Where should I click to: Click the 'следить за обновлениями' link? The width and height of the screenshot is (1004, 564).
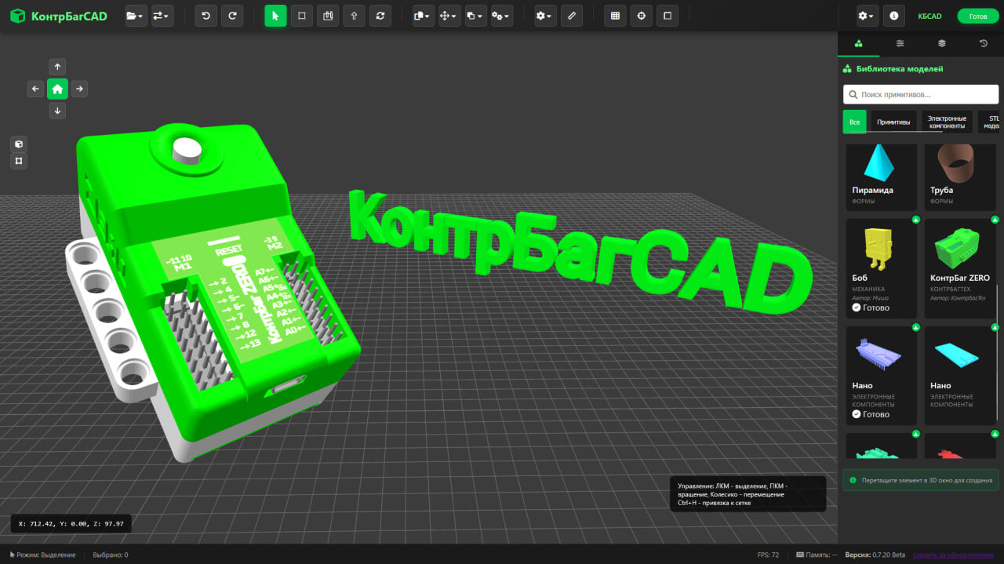[953, 555]
